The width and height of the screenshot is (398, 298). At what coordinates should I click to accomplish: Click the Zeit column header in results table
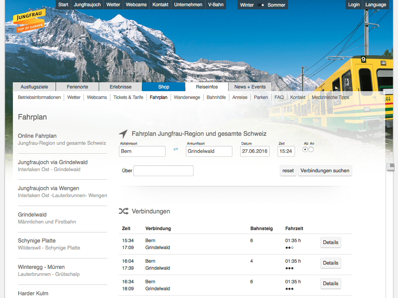(126, 229)
